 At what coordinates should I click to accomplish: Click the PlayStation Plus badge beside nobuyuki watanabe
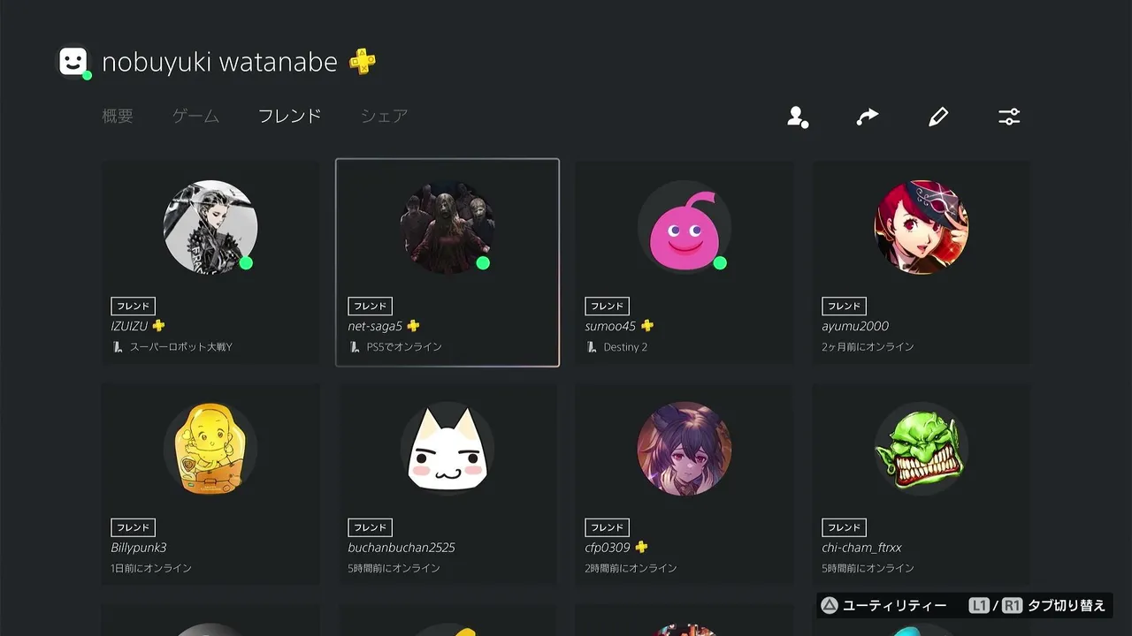pos(363,62)
